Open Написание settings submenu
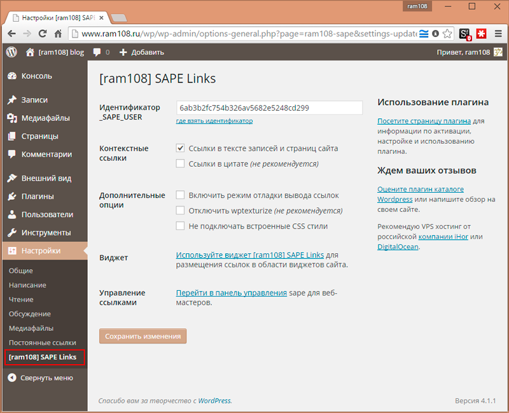Viewport: 509px width, 413px height. [27, 285]
